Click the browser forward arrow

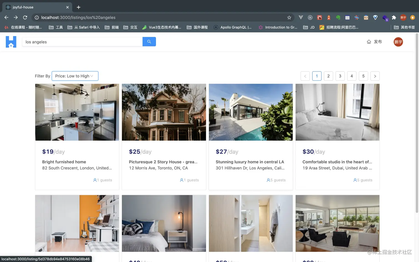[x=16, y=17]
